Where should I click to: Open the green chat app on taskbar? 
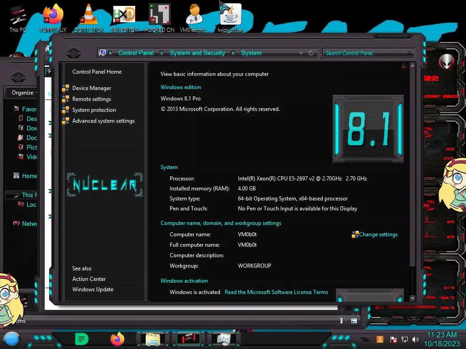81,339
